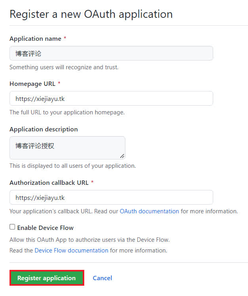Click the Register application button

(46, 278)
